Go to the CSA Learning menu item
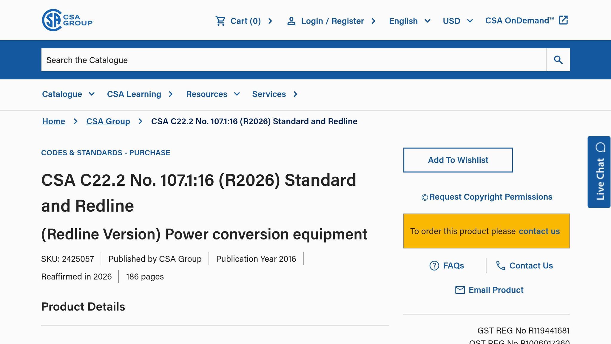Image resolution: width=611 pixels, height=344 pixels. [134, 94]
